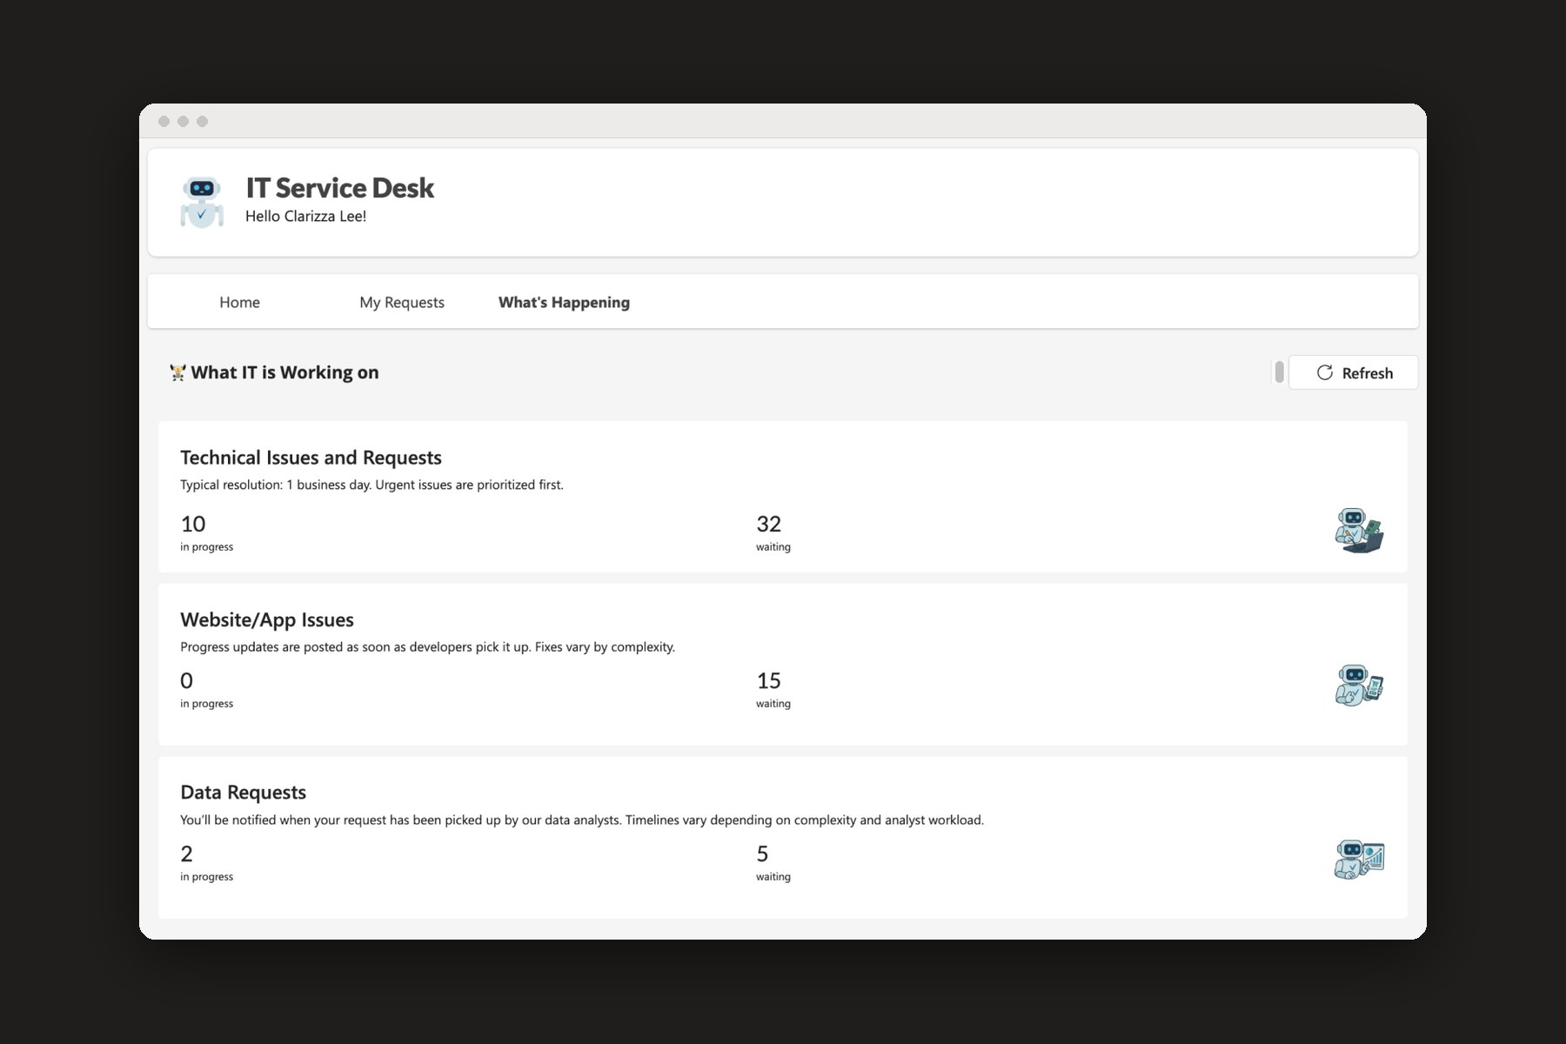
Task: Click the What IT is Working on heading
Action: (284, 372)
